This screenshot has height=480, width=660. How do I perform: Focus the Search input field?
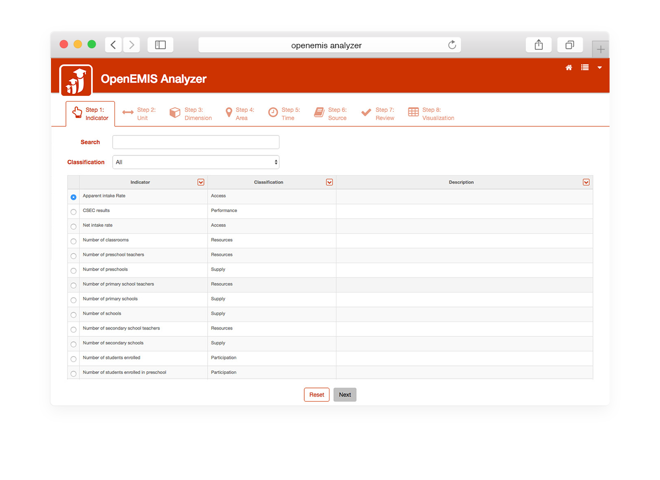196,142
